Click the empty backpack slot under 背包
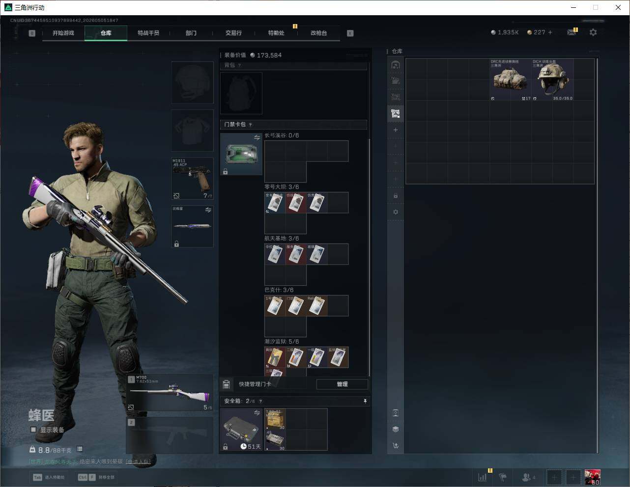This screenshot has height=487, width=630. pyautogui.click(x=241, y=93)
